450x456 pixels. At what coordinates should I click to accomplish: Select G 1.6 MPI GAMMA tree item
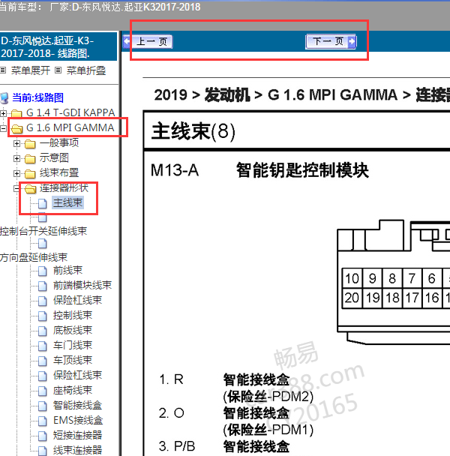click(x=70, y=127)
